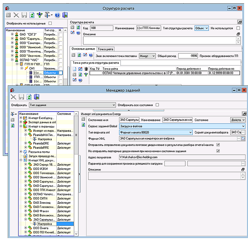Uncheck the Отправлять отправителю документа уведомление checkbox
The width and height of the screenshot is (248, 248).
(x=218, y=145)
